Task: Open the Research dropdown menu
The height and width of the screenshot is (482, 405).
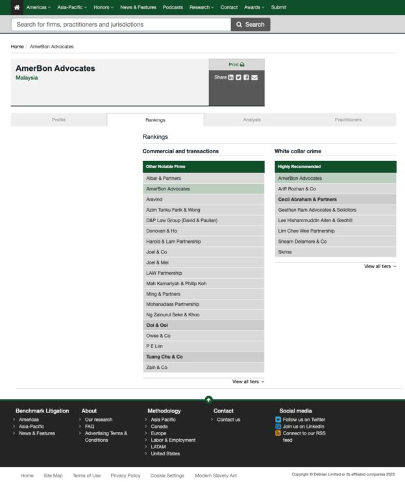Action: pos(202,7)
